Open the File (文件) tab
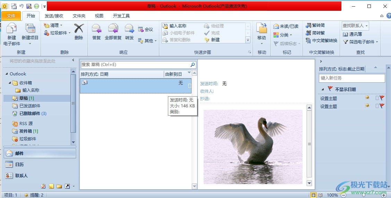The width and height of the screenshot is (391, 198). 11,16
